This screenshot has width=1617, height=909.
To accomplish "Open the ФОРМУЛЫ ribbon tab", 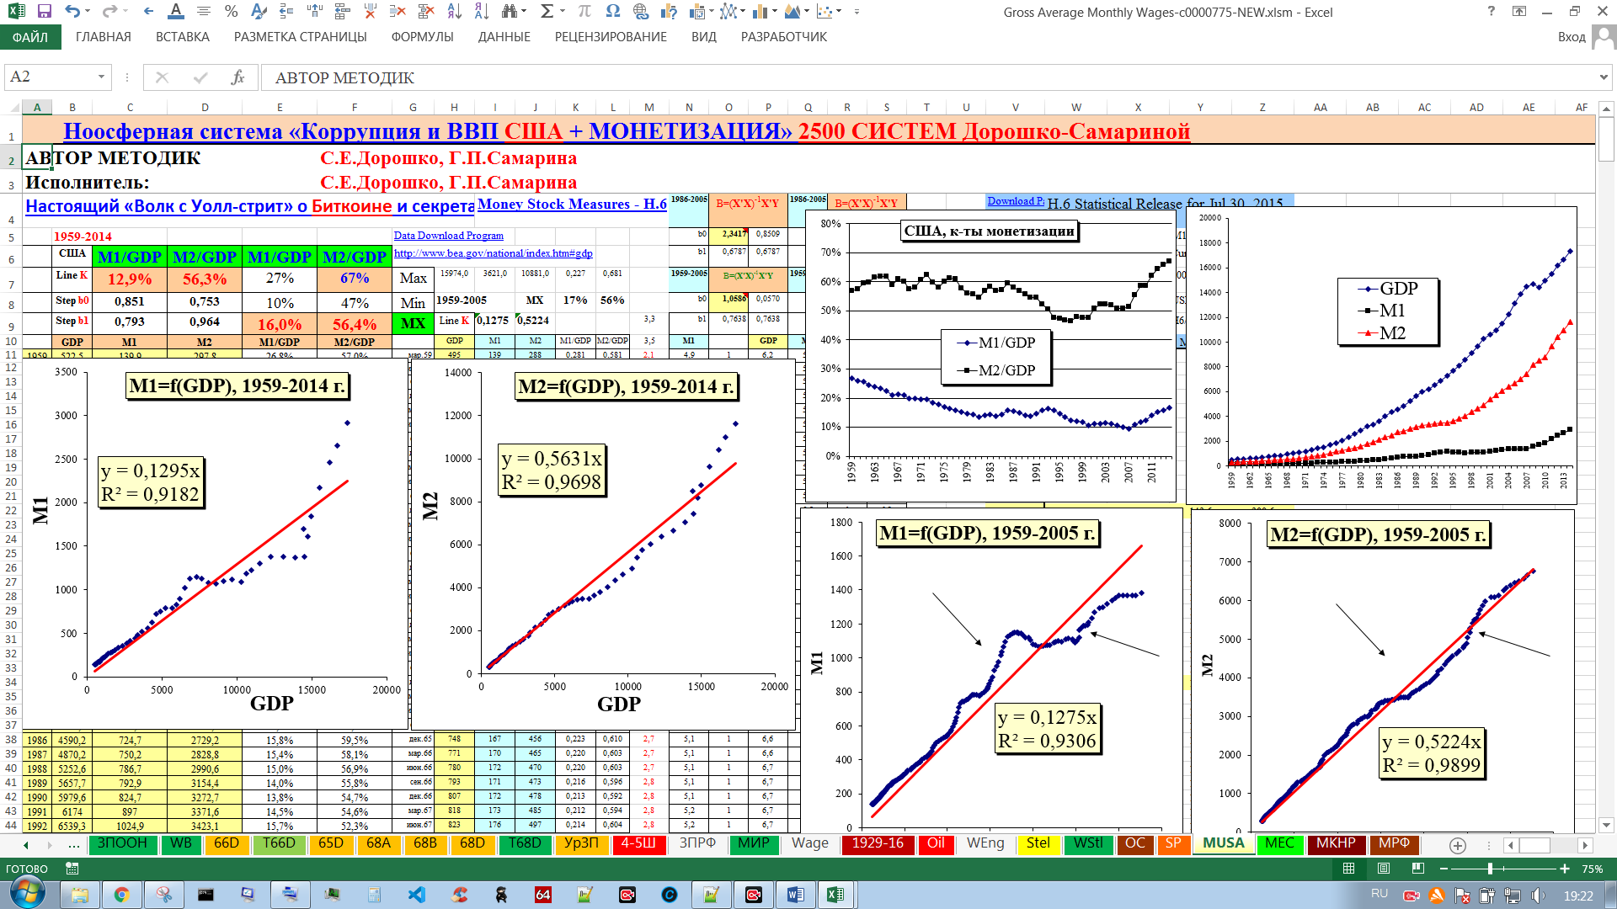I will point(422,37).
